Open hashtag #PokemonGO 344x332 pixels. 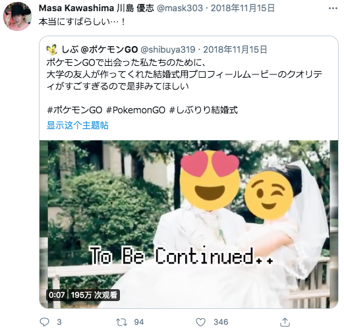pyautogui.click(x=136, y=110)
